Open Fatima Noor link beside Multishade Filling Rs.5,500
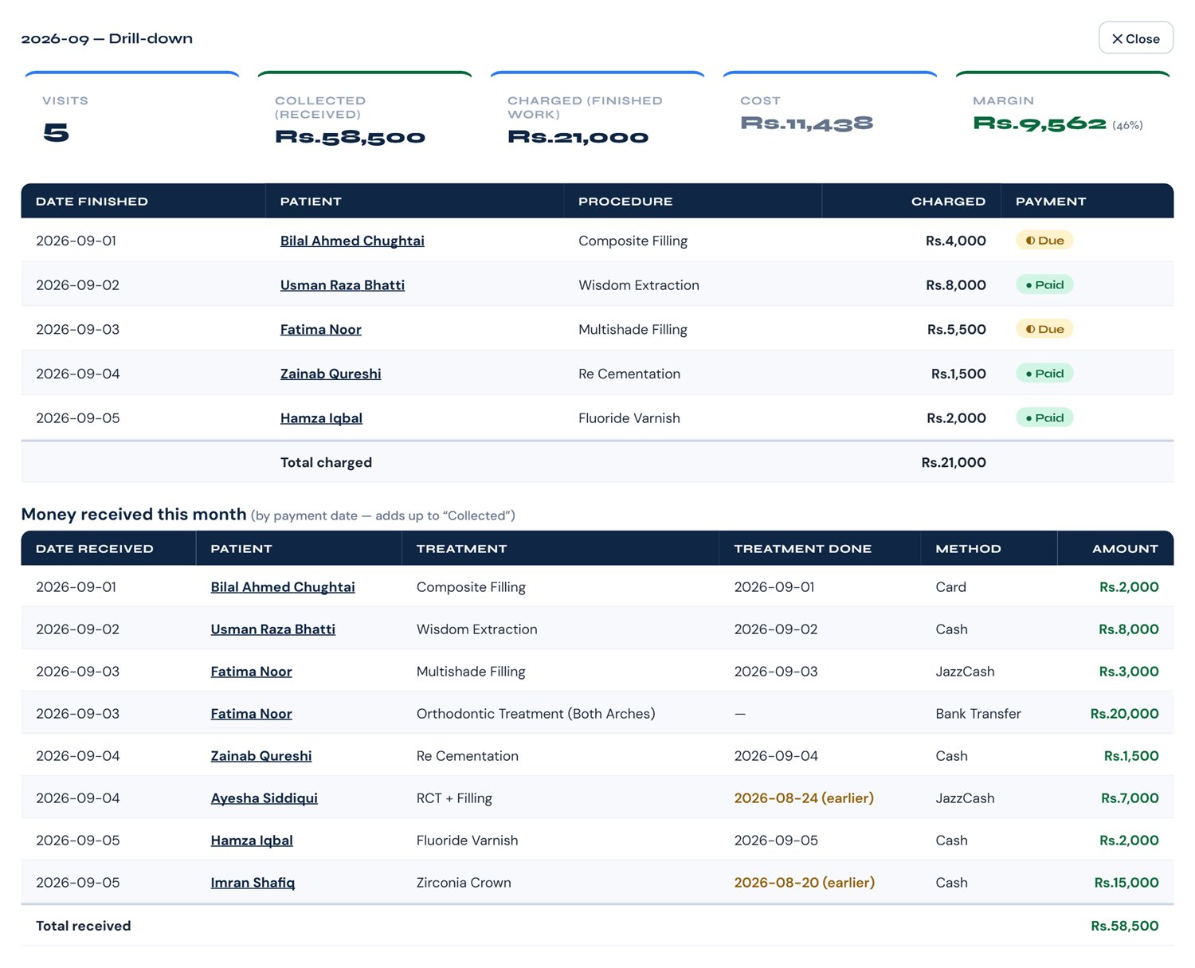Viewport: 1195px width, 968px height. point(321,330)
